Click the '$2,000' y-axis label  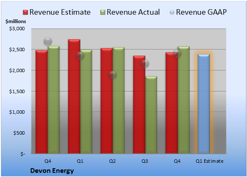tap(17, 70)
